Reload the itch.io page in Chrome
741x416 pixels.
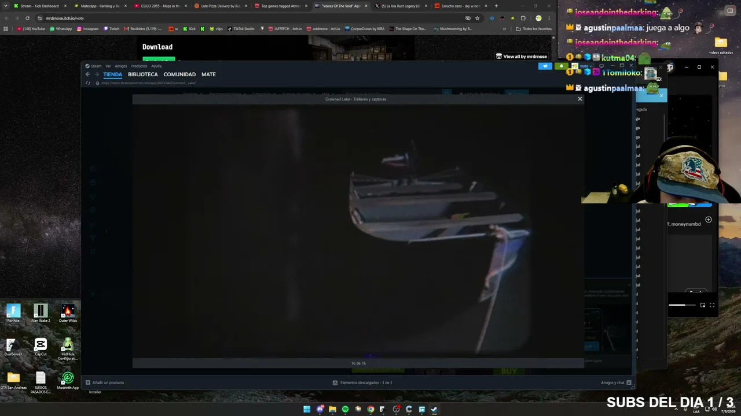click(27, 18)
